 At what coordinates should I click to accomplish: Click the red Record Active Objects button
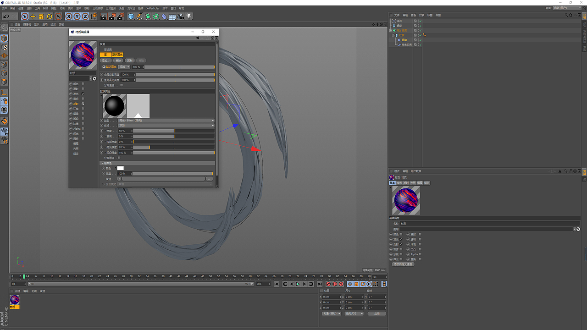point(328,284)
